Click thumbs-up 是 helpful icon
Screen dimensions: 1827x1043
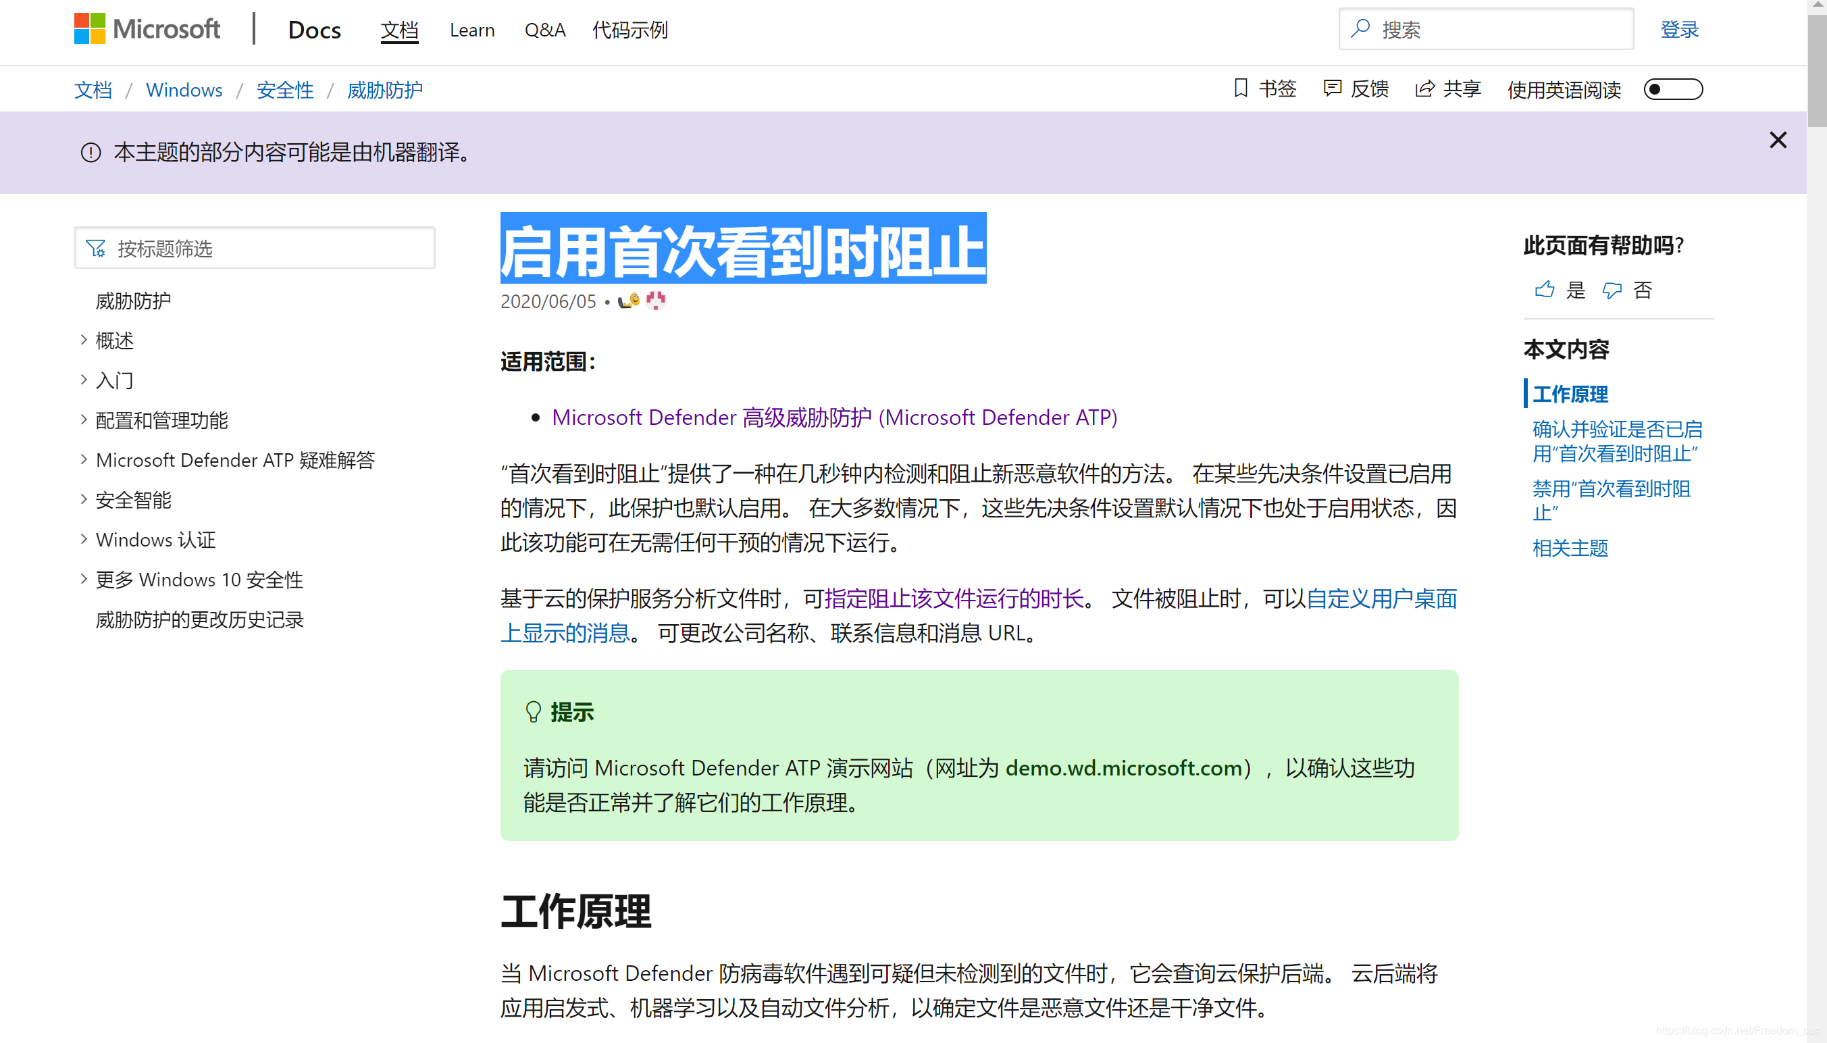(1545, 289)
